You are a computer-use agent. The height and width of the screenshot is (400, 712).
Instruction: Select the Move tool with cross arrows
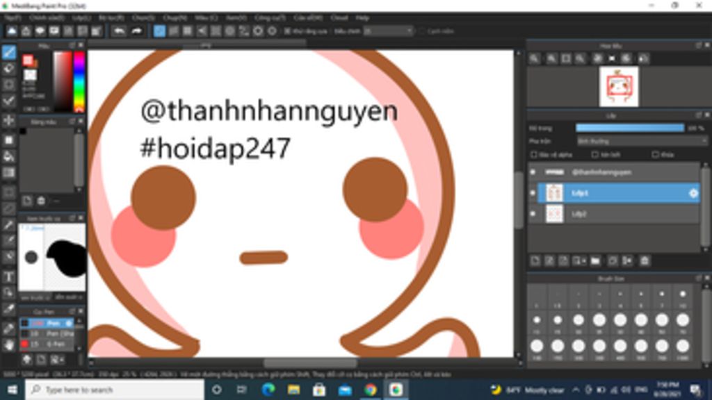pos(8,121)
